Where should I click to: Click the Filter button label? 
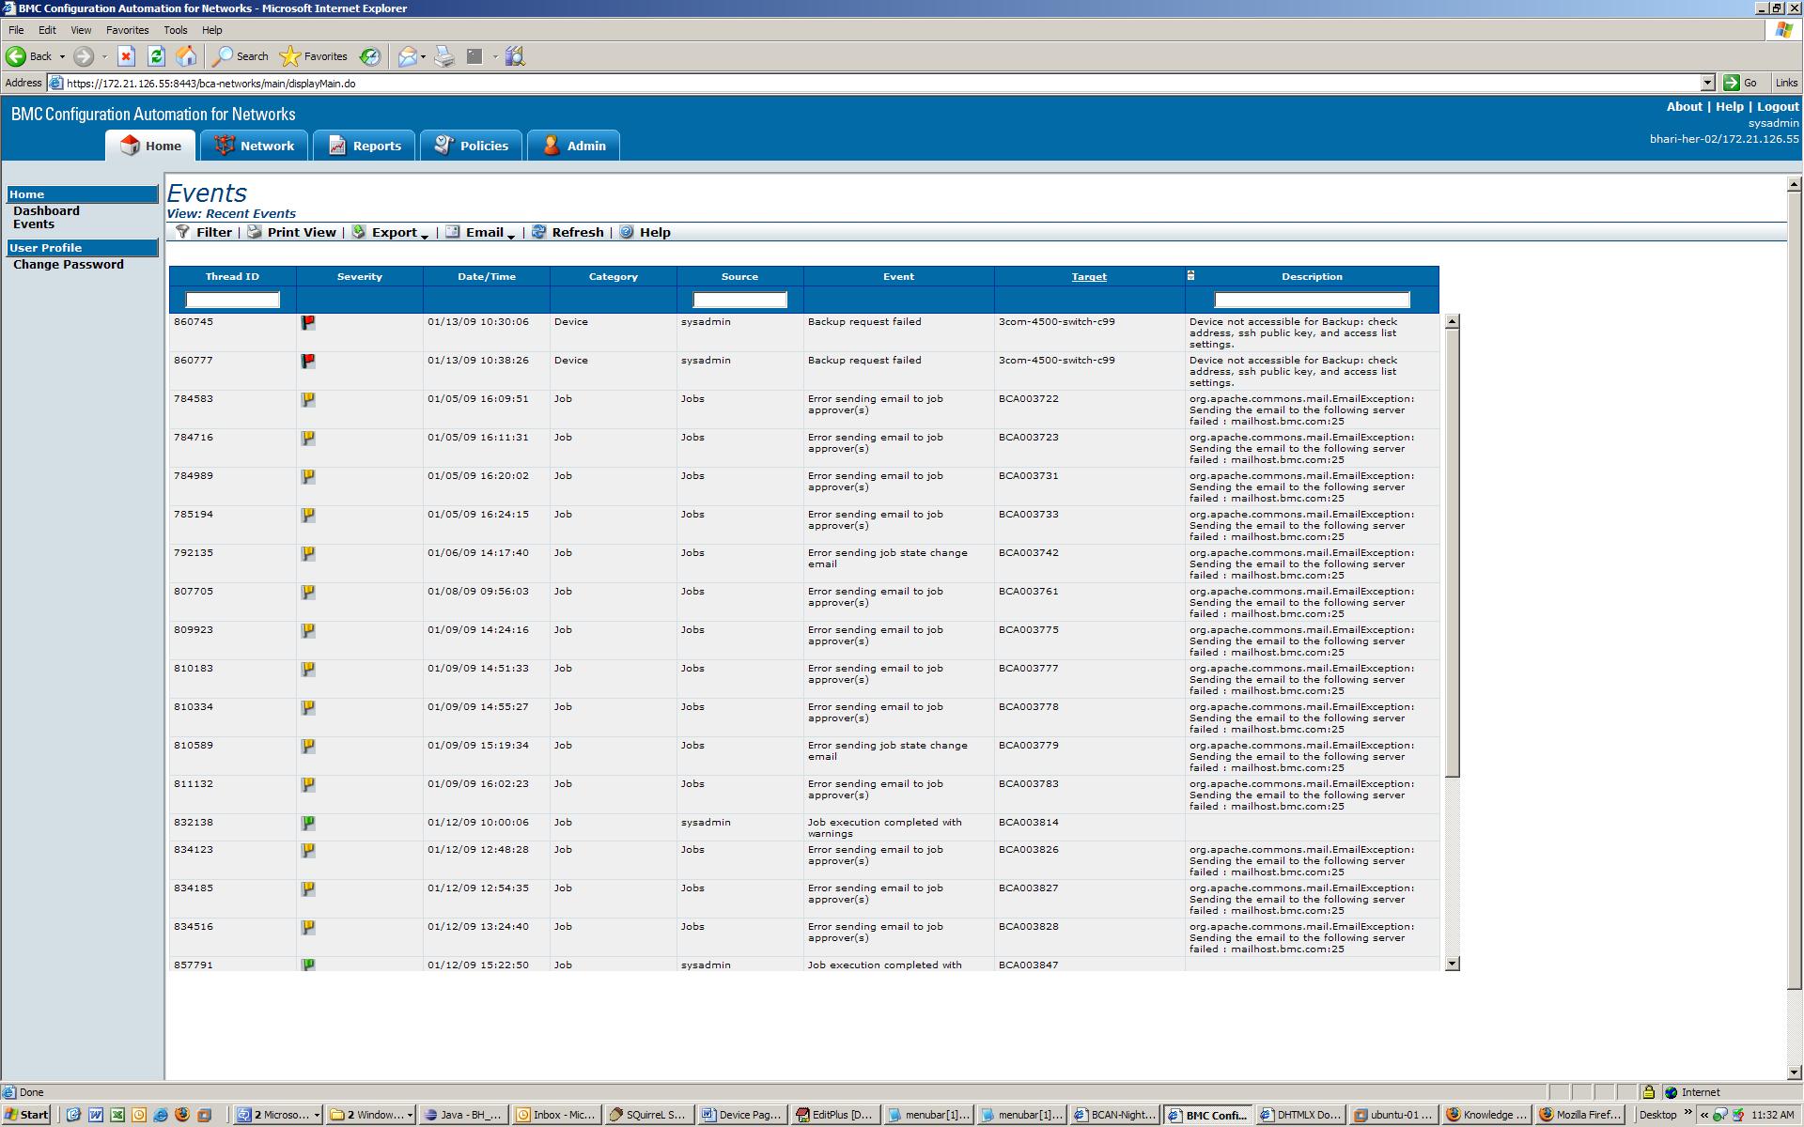coord(213,232)
